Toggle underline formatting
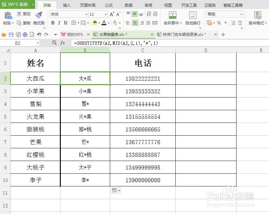This screenshot has height=214, width=269. [x=66, y=22]
